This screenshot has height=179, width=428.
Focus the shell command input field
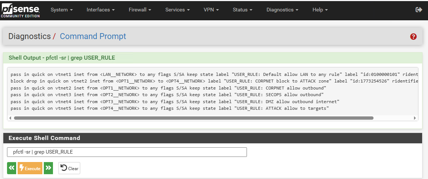point(127,152)
